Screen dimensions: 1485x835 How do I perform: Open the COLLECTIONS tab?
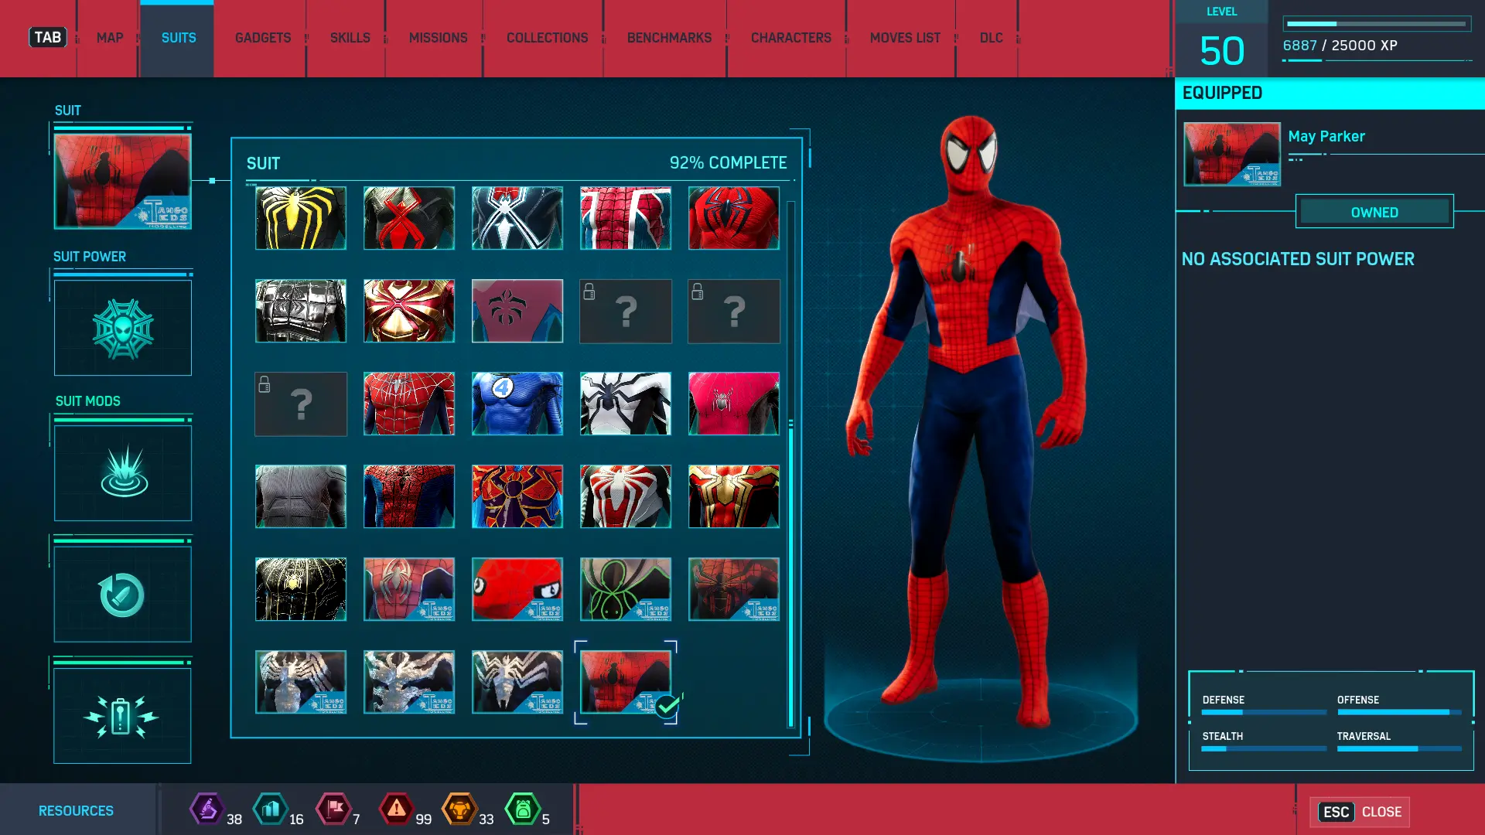pyautogui.click(x=548, y=38)
